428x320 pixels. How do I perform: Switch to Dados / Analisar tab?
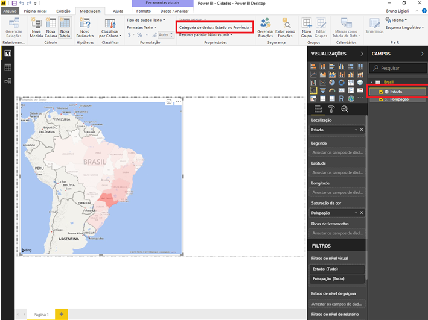174,11
